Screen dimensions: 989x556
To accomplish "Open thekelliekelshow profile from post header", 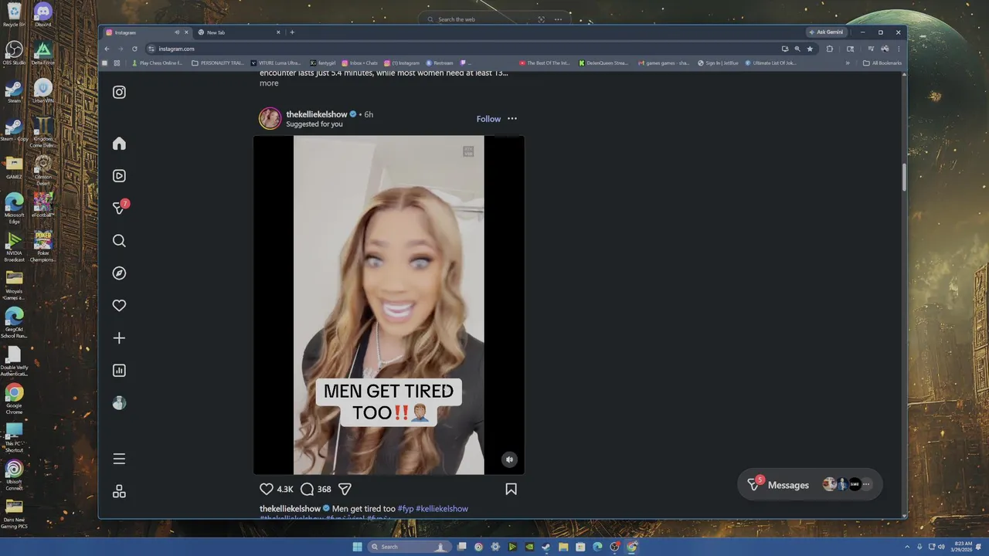I will [317, 114].
